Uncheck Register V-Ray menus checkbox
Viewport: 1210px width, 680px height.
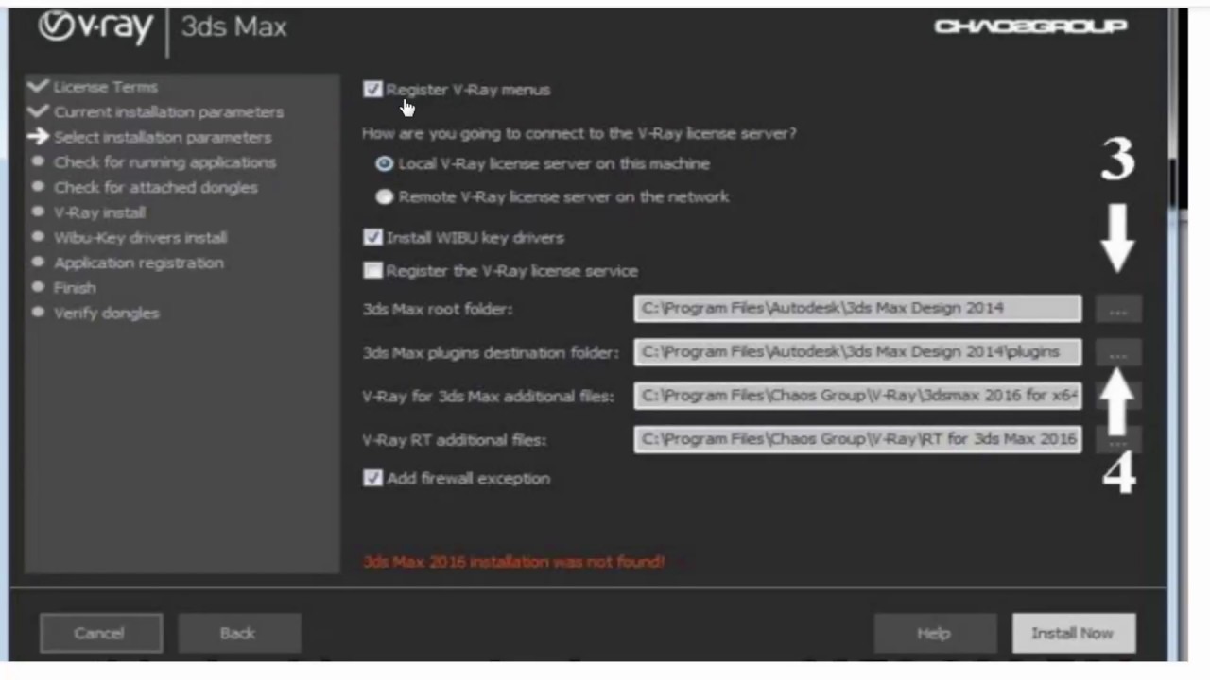pos(372,90)
